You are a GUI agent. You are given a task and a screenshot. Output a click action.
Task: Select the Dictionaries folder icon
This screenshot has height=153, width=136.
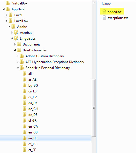pyautogui.click(x=19, y=44)
